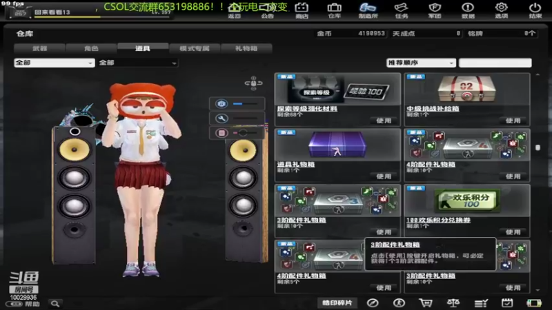Select the 探索等级 经验100 item image
552x310 pixels.
tap(338, 90)
